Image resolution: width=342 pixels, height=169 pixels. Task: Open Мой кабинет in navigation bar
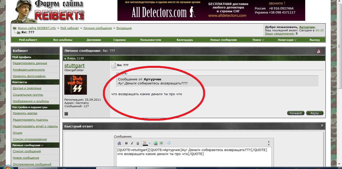point(28,40)
